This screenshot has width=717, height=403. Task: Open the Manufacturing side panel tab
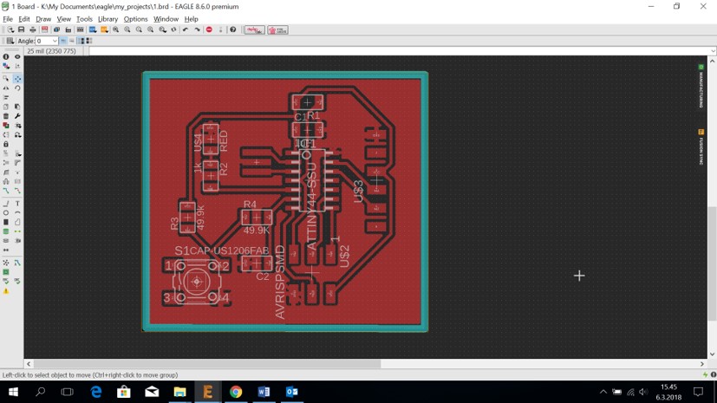701,86
